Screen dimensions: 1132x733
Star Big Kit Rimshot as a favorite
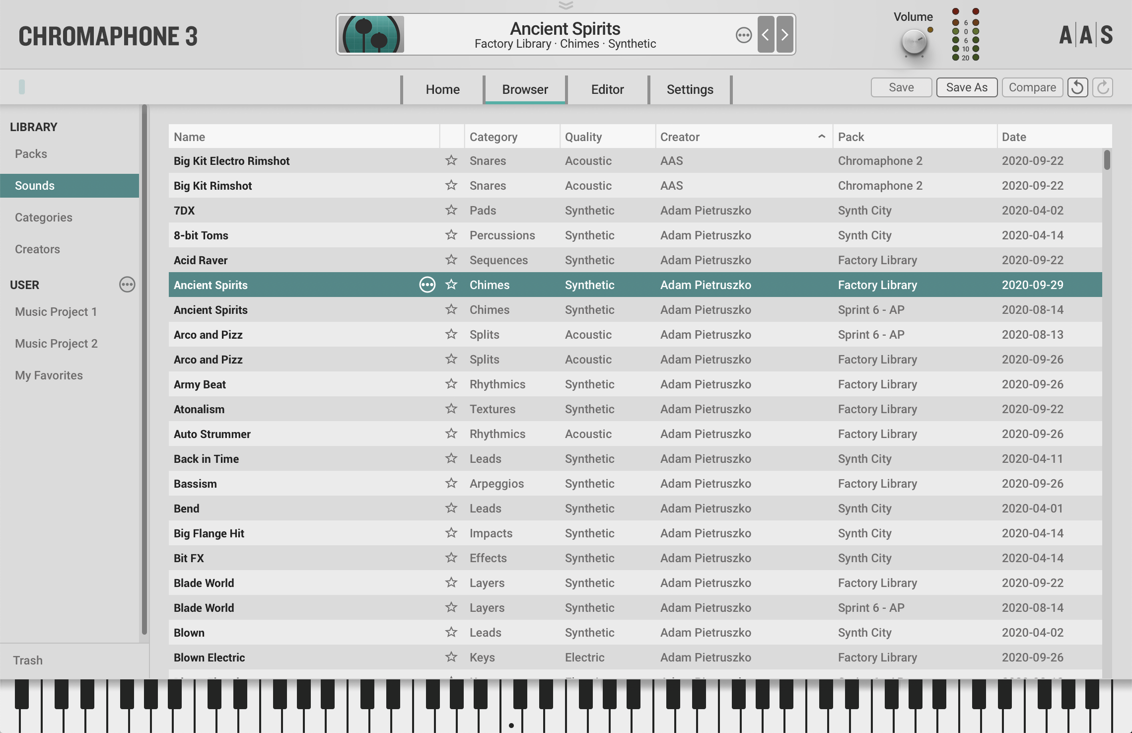pyautogui.click(x=451, y=185)
